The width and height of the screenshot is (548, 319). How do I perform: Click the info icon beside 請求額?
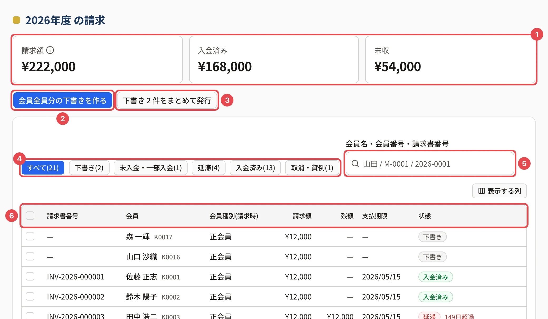point(50,50)
